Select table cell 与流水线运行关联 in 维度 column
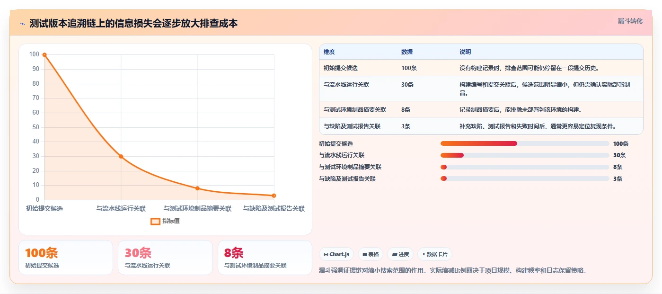This screenshot has height=294, width=662. [346, 85]
